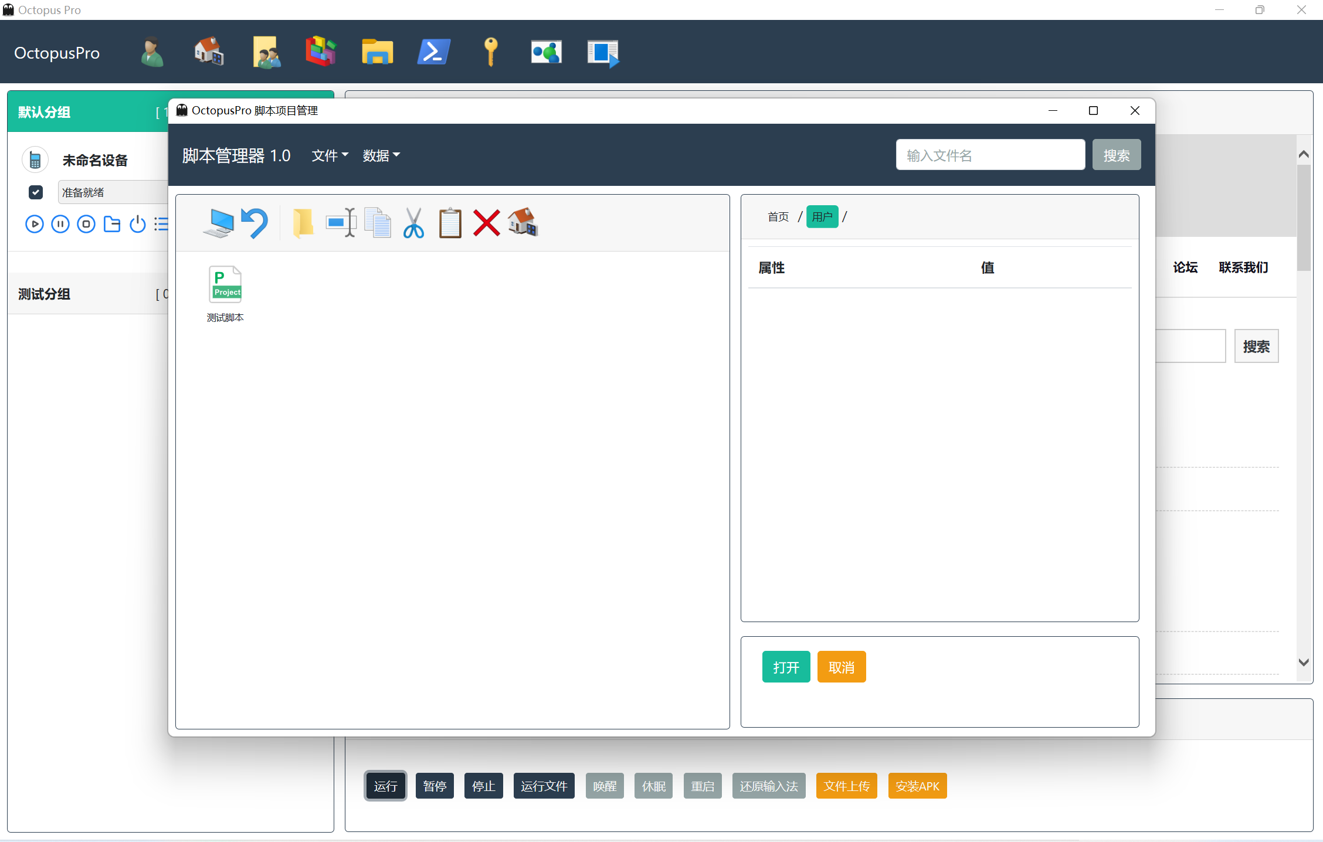Click the rename text-cursor icon
The height and width of the screenshot is (842, 1323).
pyautogui.click(x=341, y=223)
